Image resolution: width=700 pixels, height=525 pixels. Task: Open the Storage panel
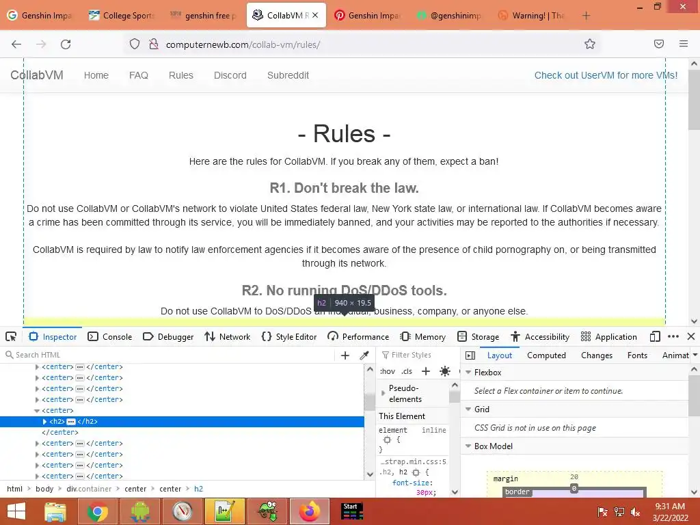[x=478, y=336]
